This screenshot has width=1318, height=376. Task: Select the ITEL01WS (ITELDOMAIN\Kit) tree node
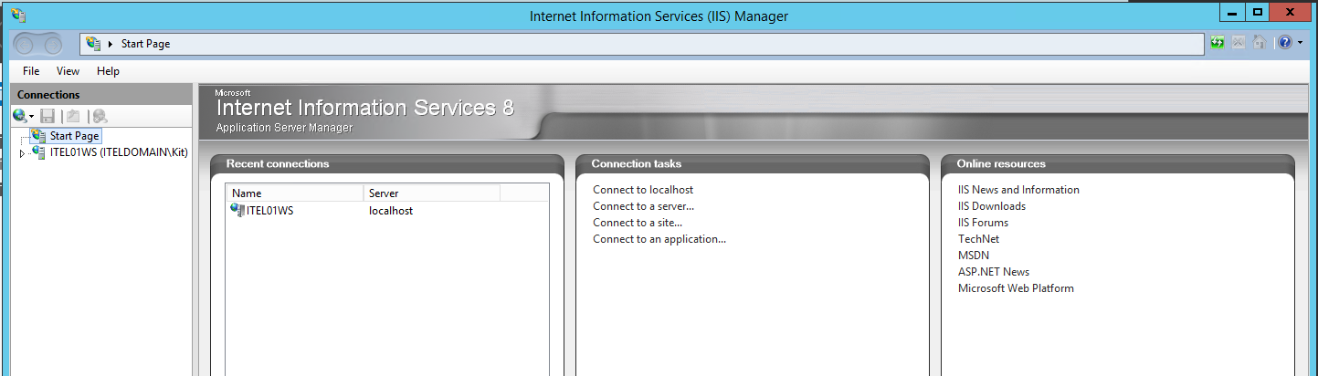click(119, 152)
